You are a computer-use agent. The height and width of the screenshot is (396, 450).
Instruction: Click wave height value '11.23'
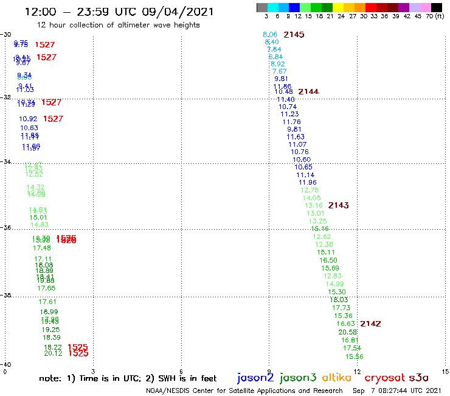click(x=290, y=114)
